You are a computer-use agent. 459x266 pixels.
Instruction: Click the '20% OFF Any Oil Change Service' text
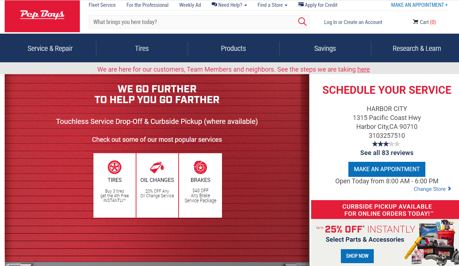point(157,193)
